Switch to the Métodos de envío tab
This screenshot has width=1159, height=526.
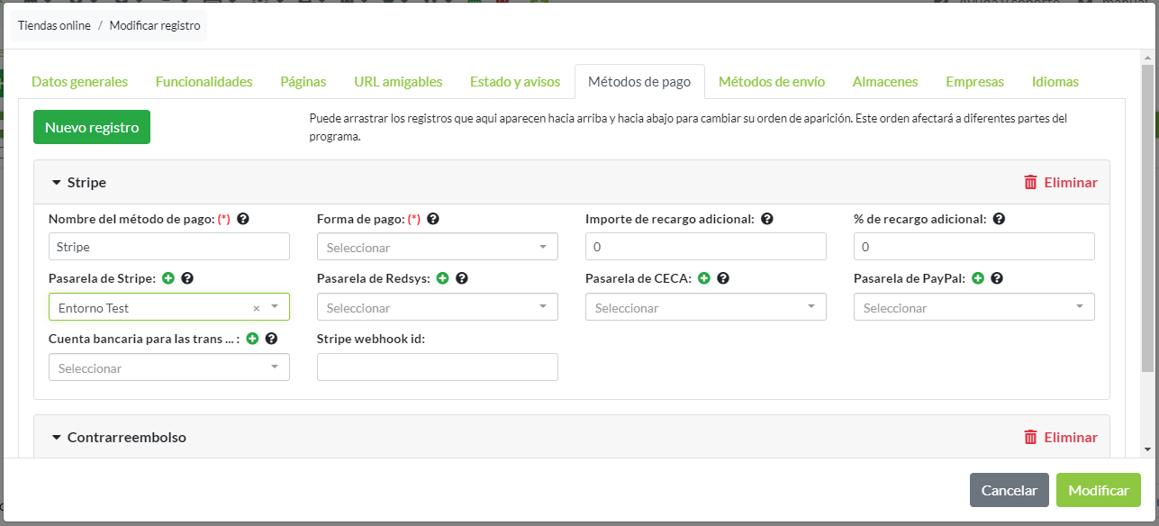pyautogui.click(x=772, y=81)
